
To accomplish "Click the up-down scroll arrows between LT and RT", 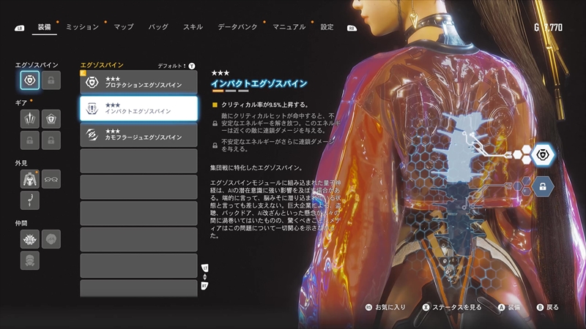I will click(x=205, y=277).
